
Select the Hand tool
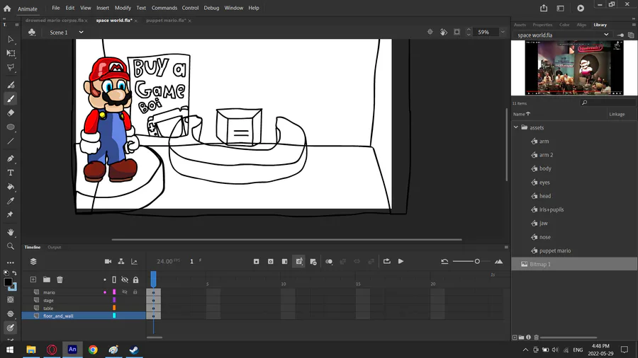11,232
